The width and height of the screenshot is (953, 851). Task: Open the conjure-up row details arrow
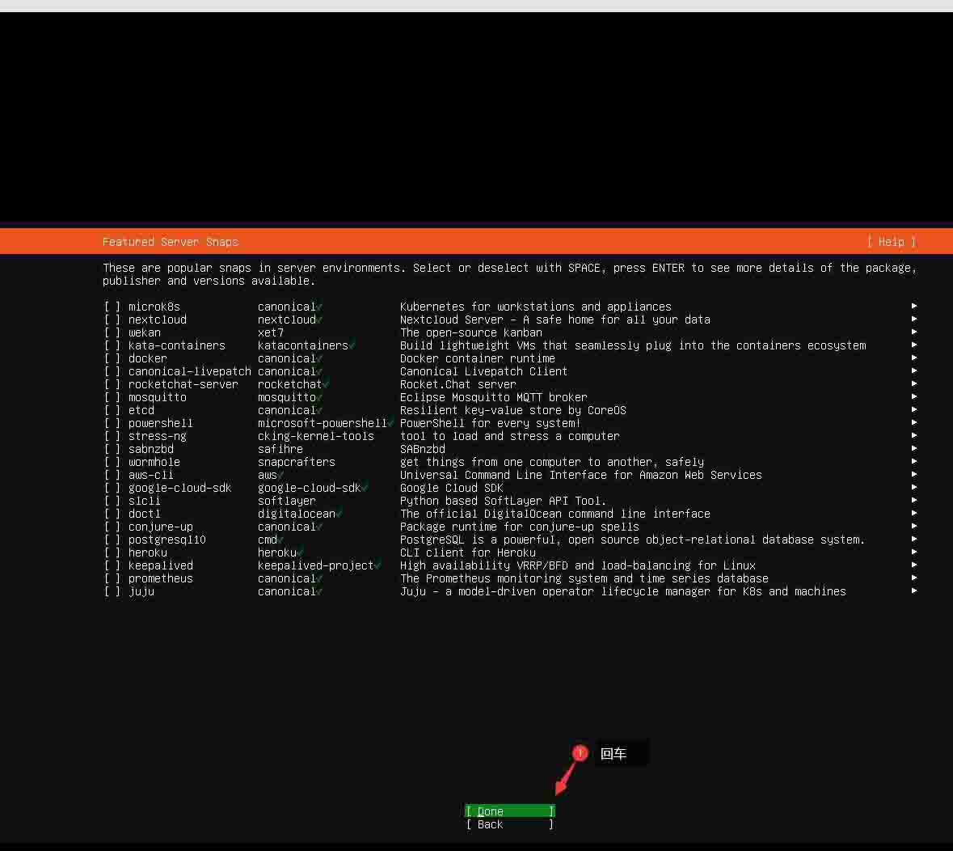point(913,526)
